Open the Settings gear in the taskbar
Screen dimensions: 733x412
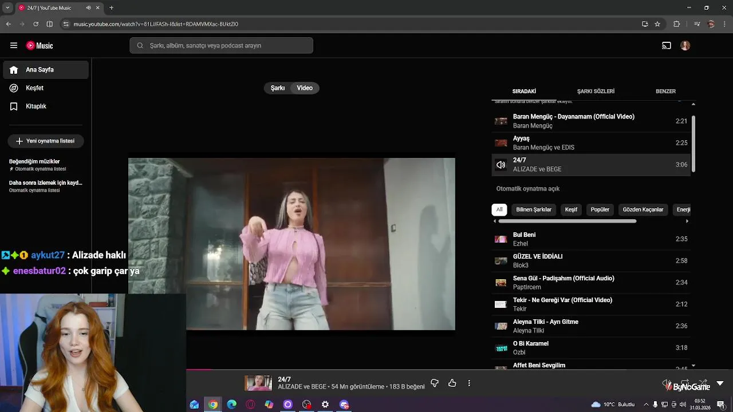(x=325, y=405)
